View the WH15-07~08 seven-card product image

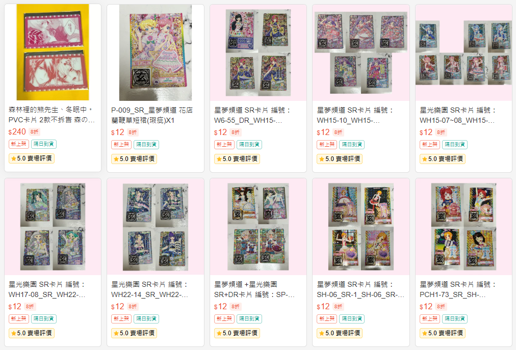(463, 52)
